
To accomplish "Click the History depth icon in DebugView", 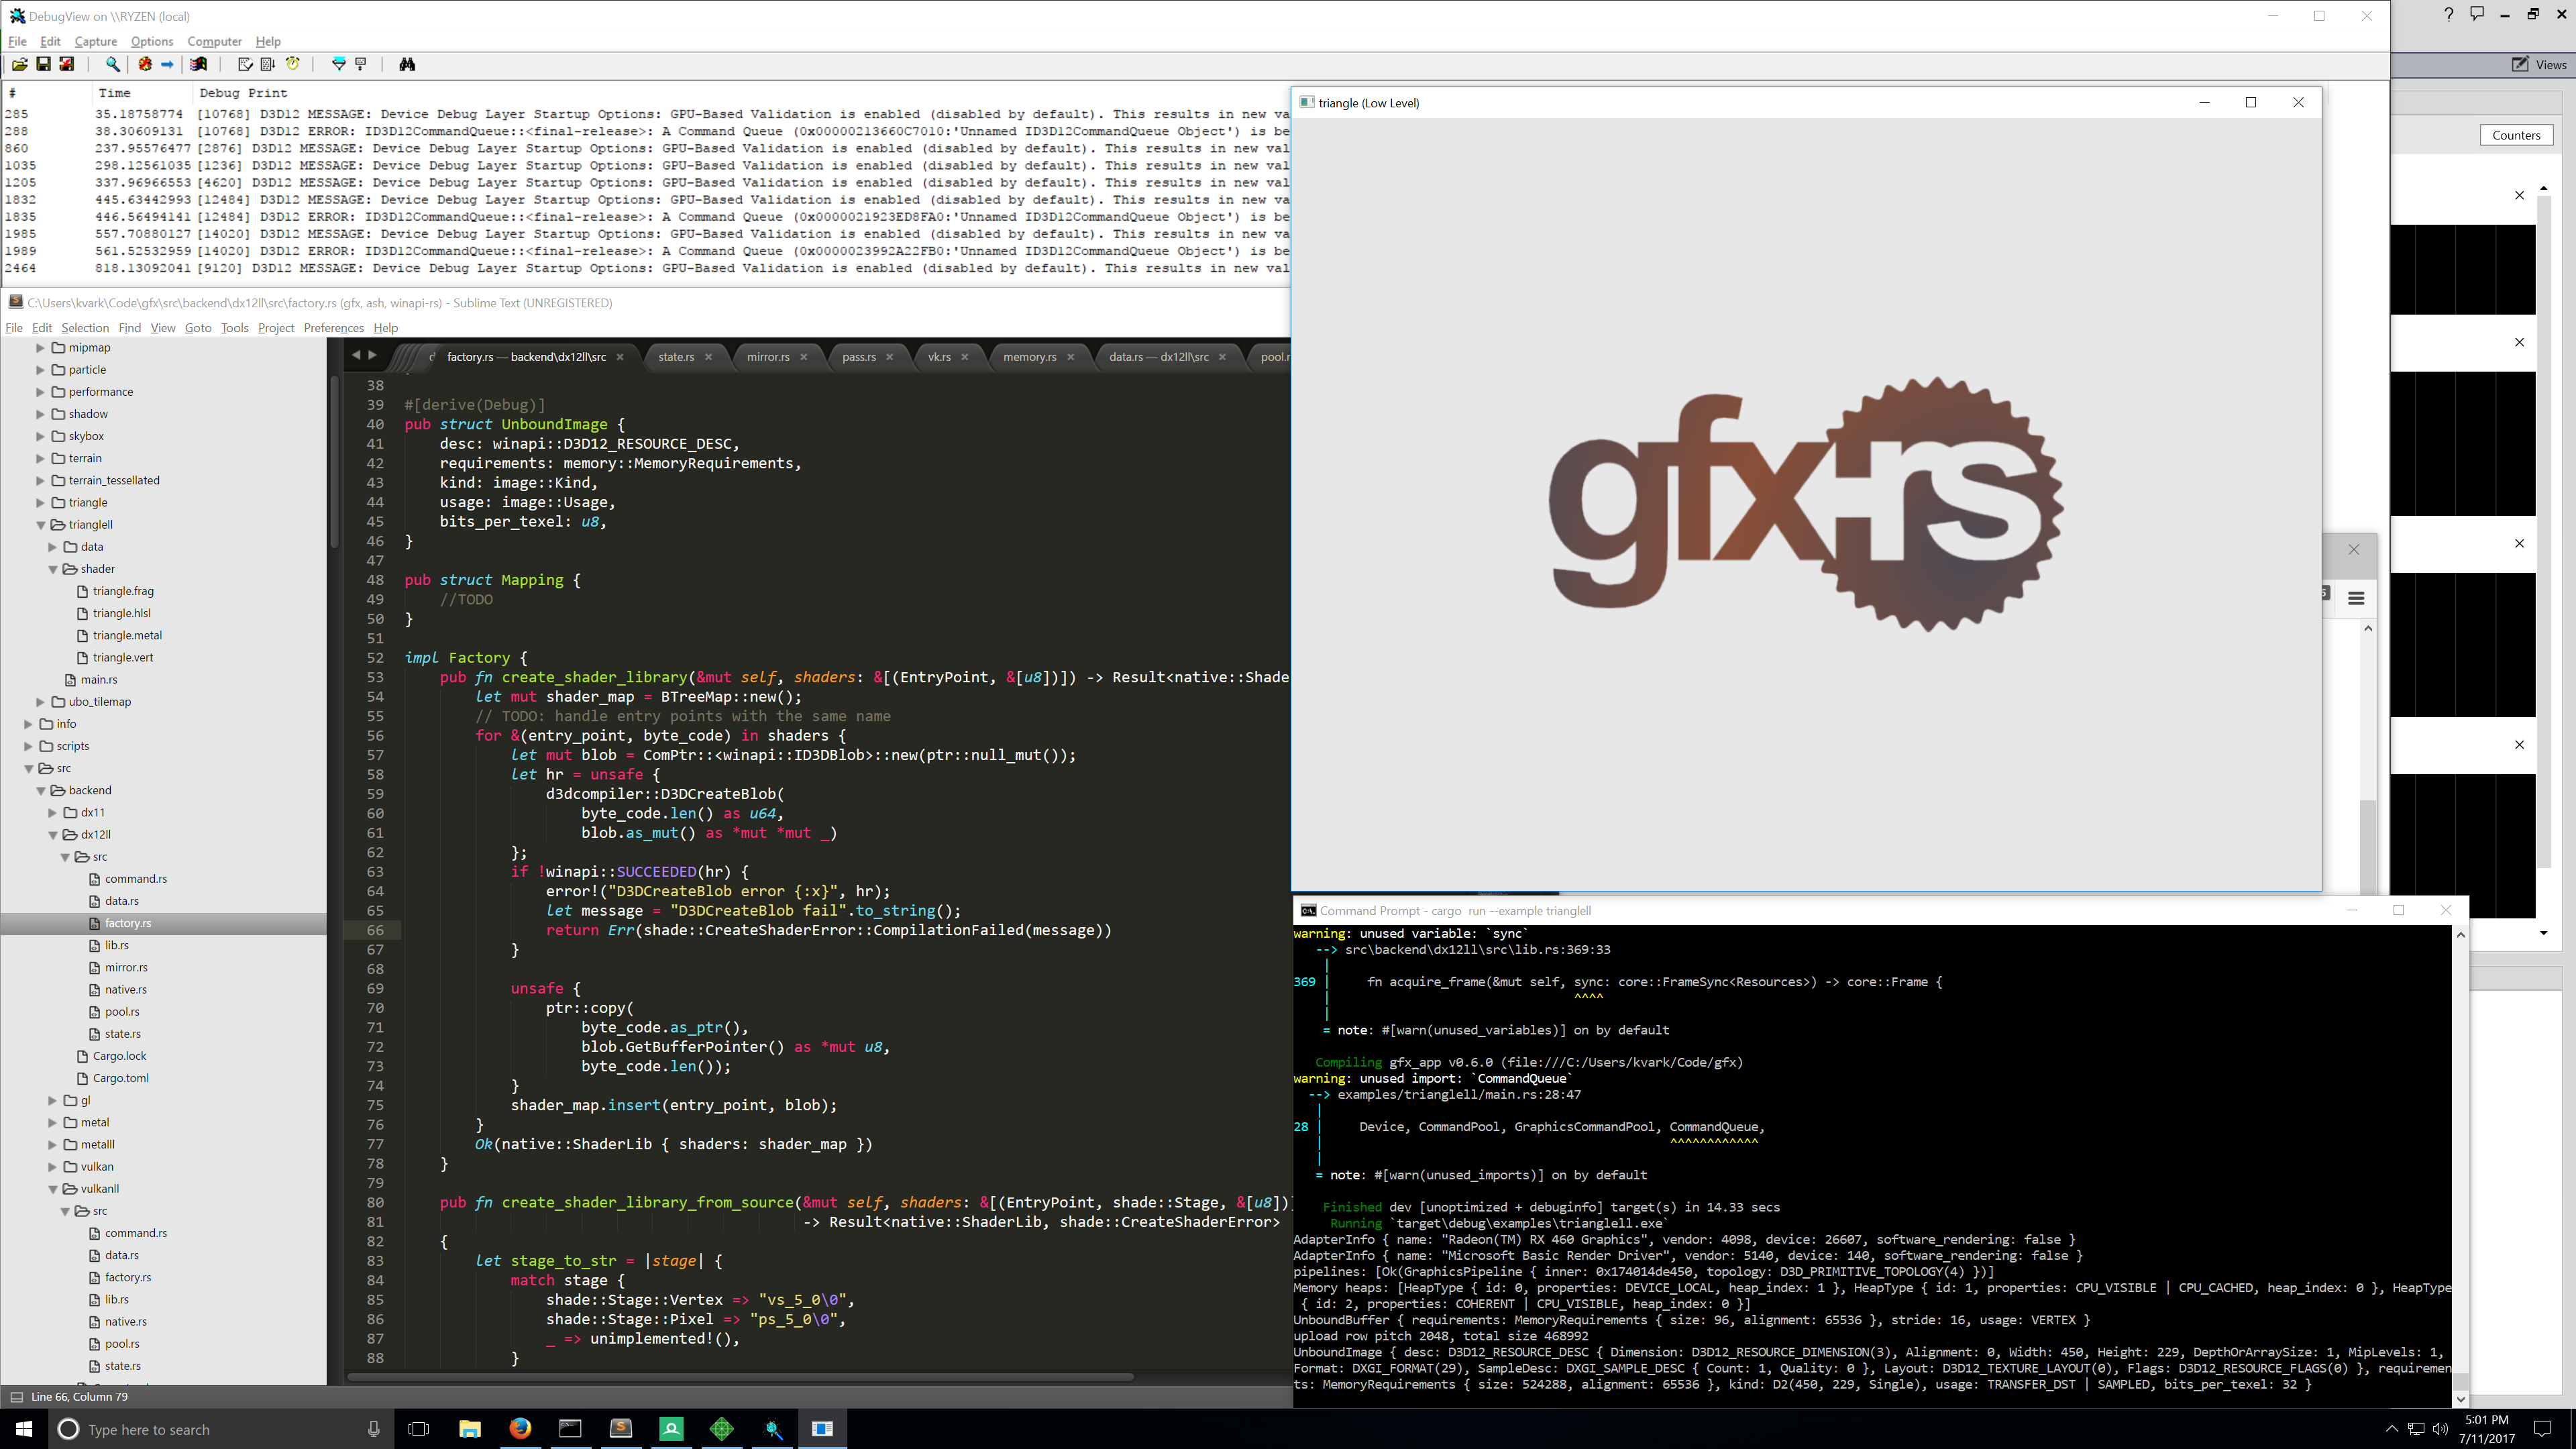I will coord(361,64).
